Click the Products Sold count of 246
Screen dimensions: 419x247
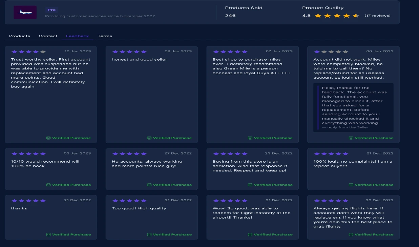click(231, 16)
